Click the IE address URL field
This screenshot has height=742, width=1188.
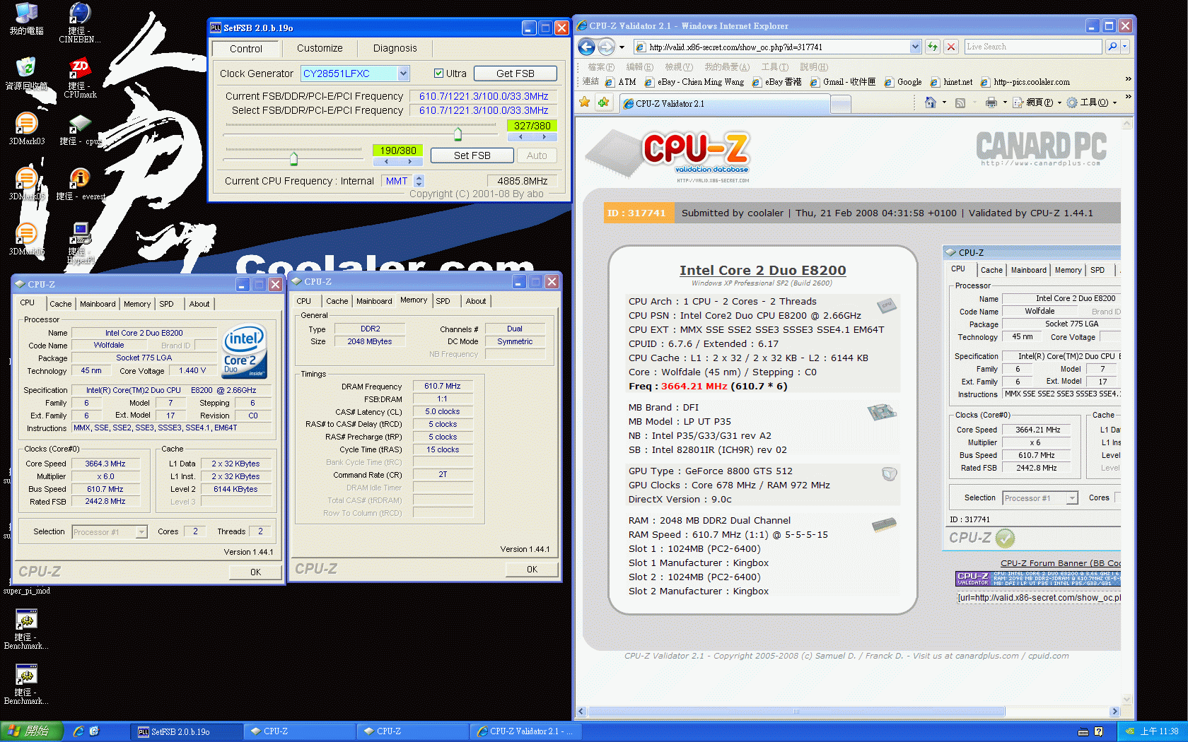tap(778, 47)
